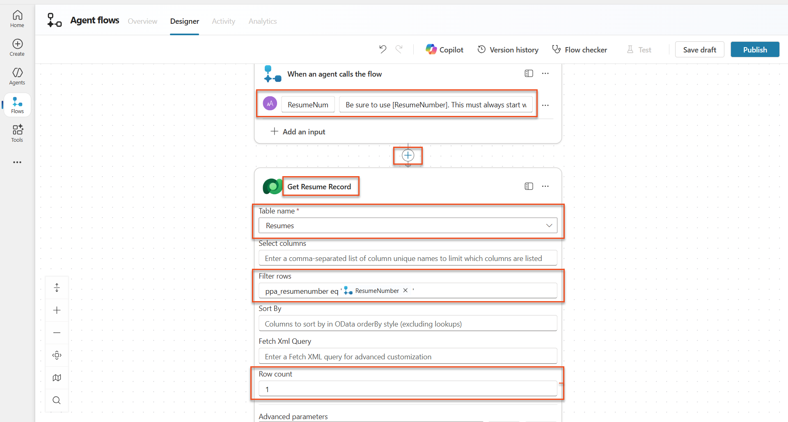Click fit-to-view canvas icon
The image size is (788, 422).
[x=57, y=355]
